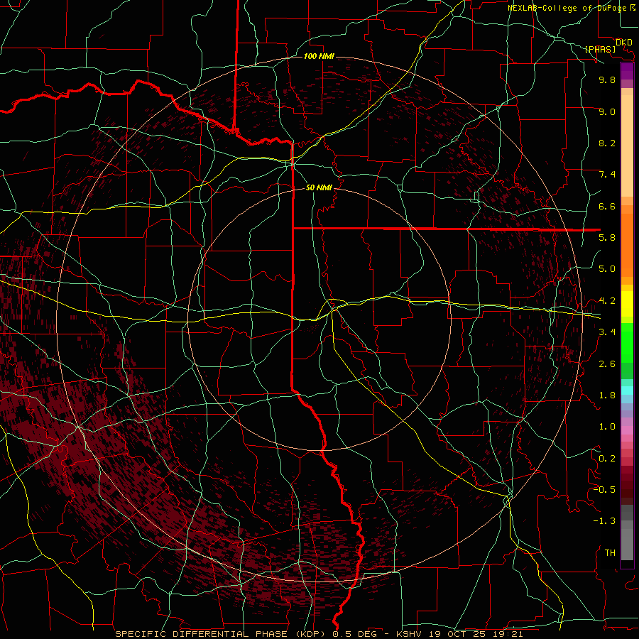Click the 7.4 scale value
This screenshot has height=639, width=639.
(607, 175)
